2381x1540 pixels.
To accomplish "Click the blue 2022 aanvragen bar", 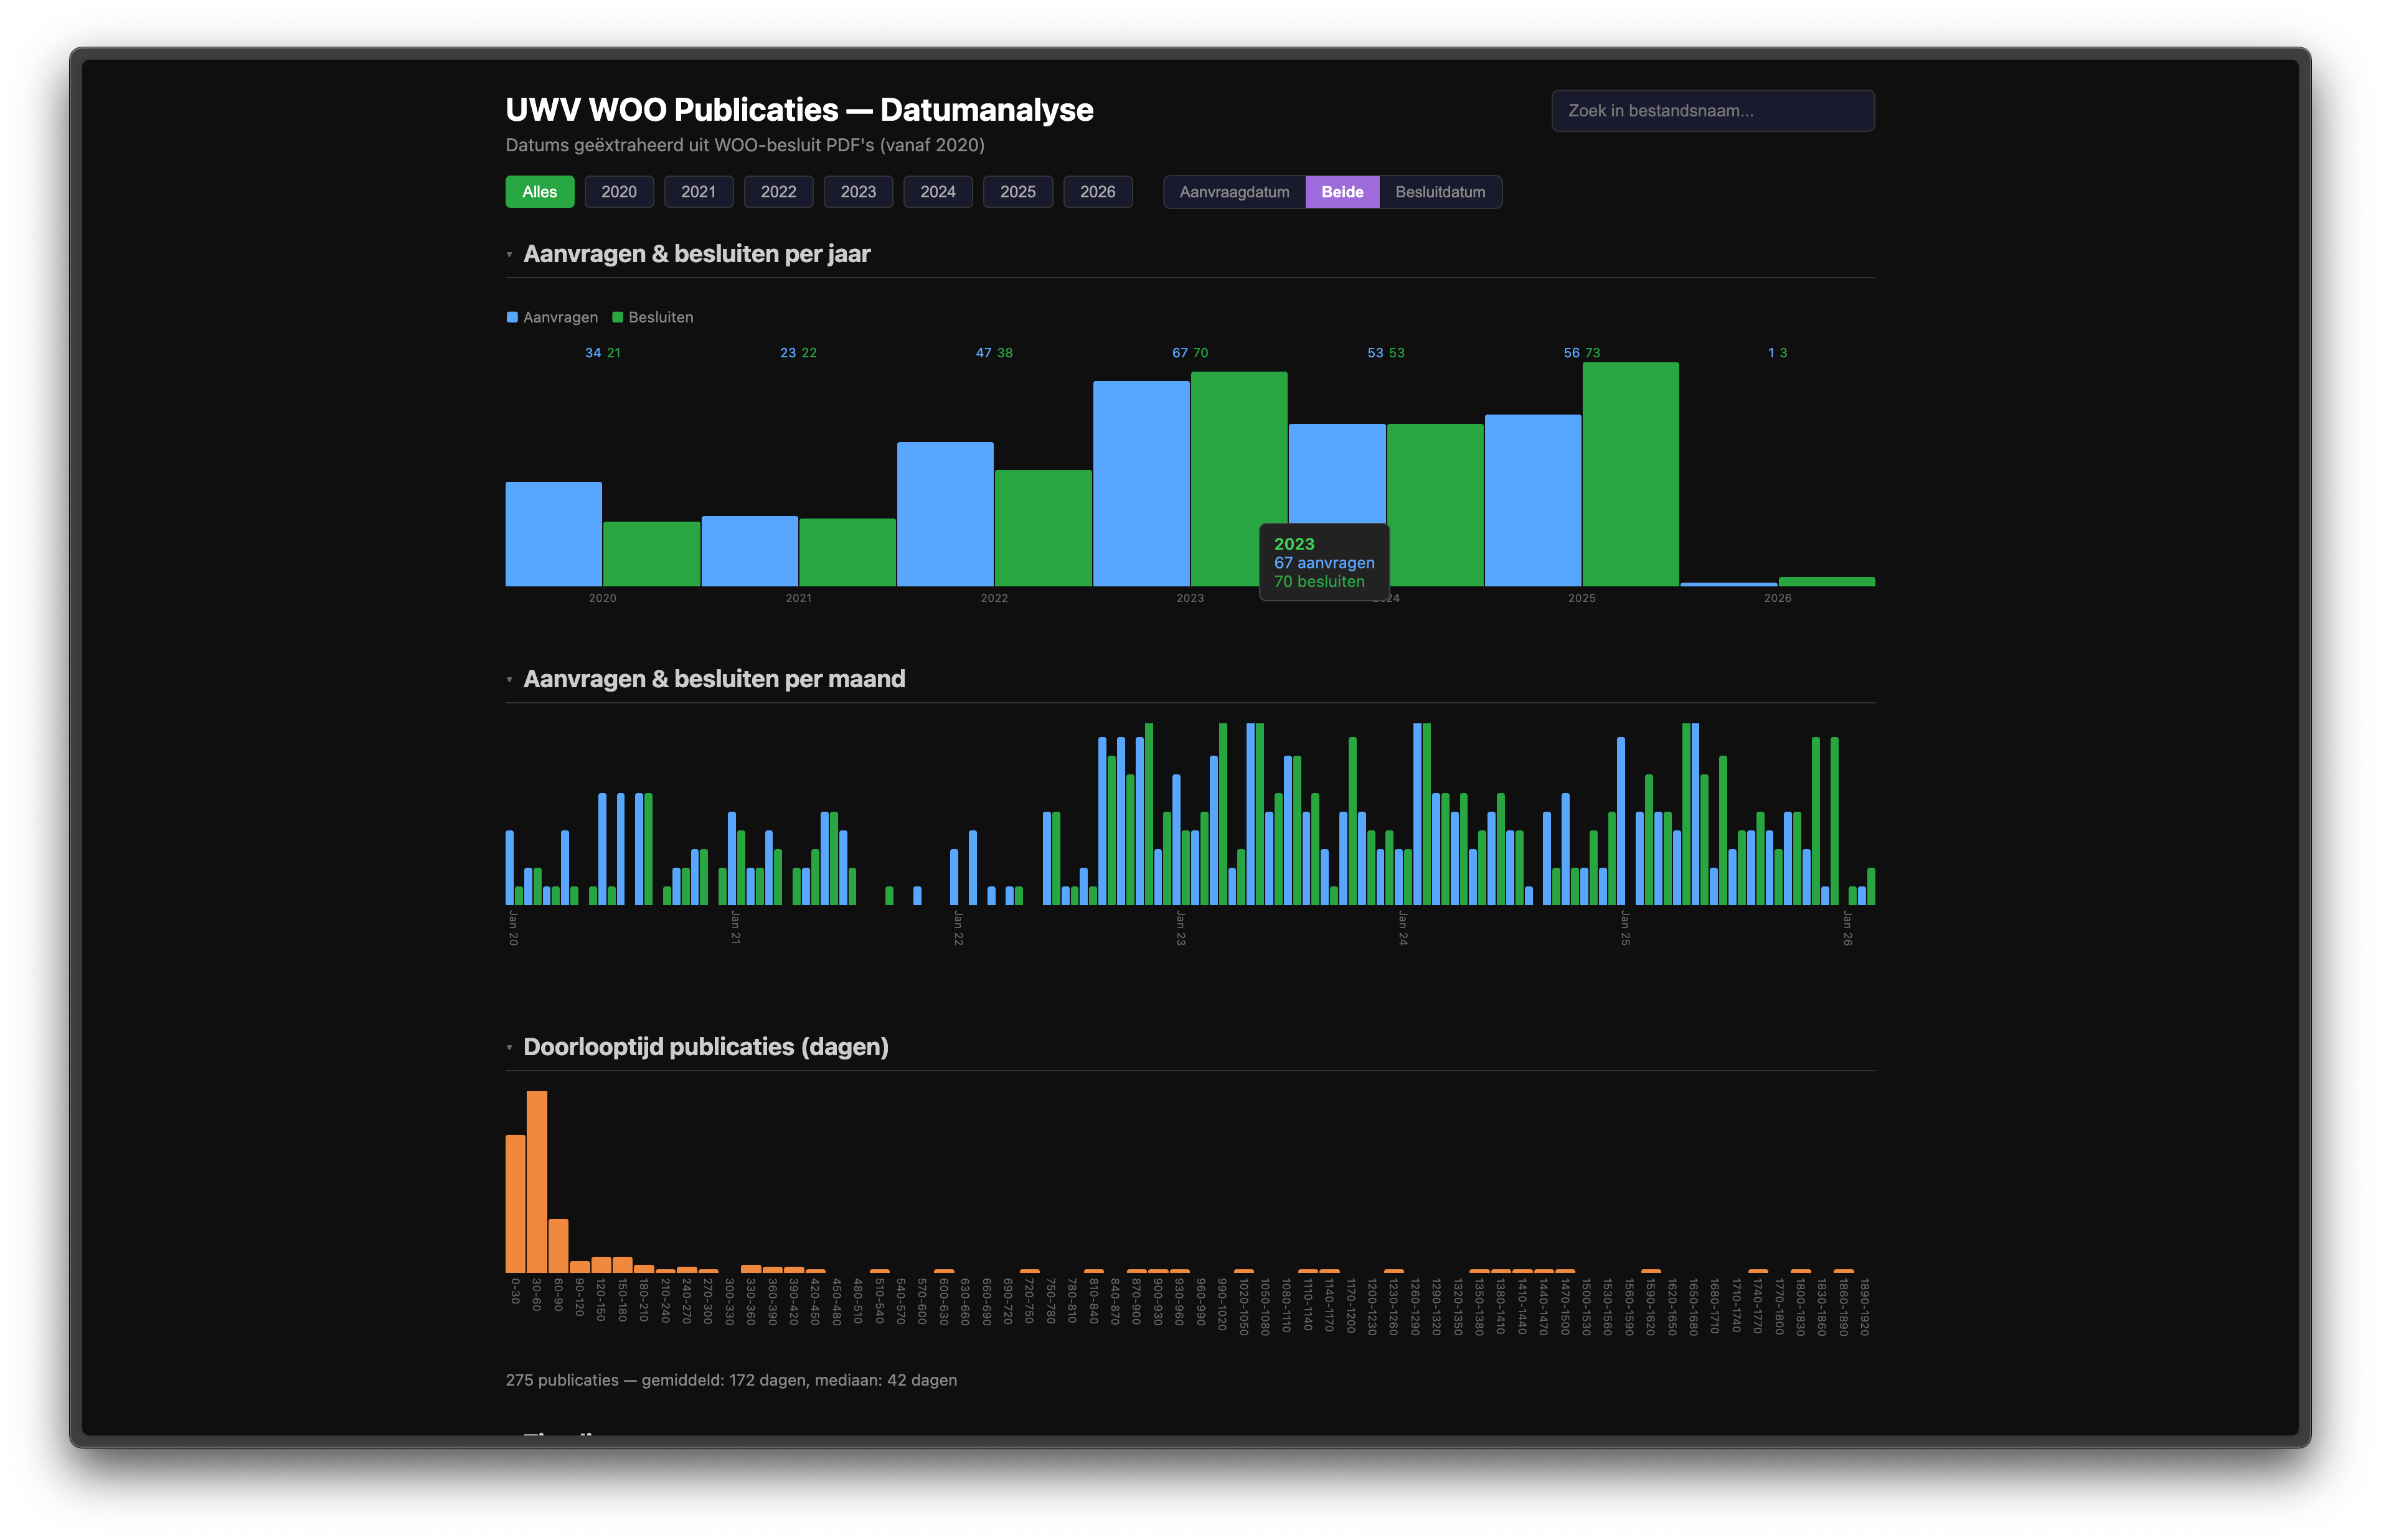I will pos(945,515).
